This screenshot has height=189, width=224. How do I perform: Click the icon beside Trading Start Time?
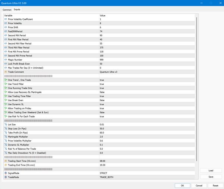point(6,161)
